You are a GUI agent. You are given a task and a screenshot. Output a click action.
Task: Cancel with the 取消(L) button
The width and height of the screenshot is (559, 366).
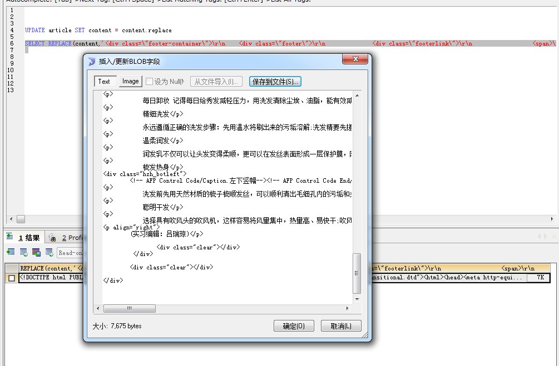tap(341, 326)
